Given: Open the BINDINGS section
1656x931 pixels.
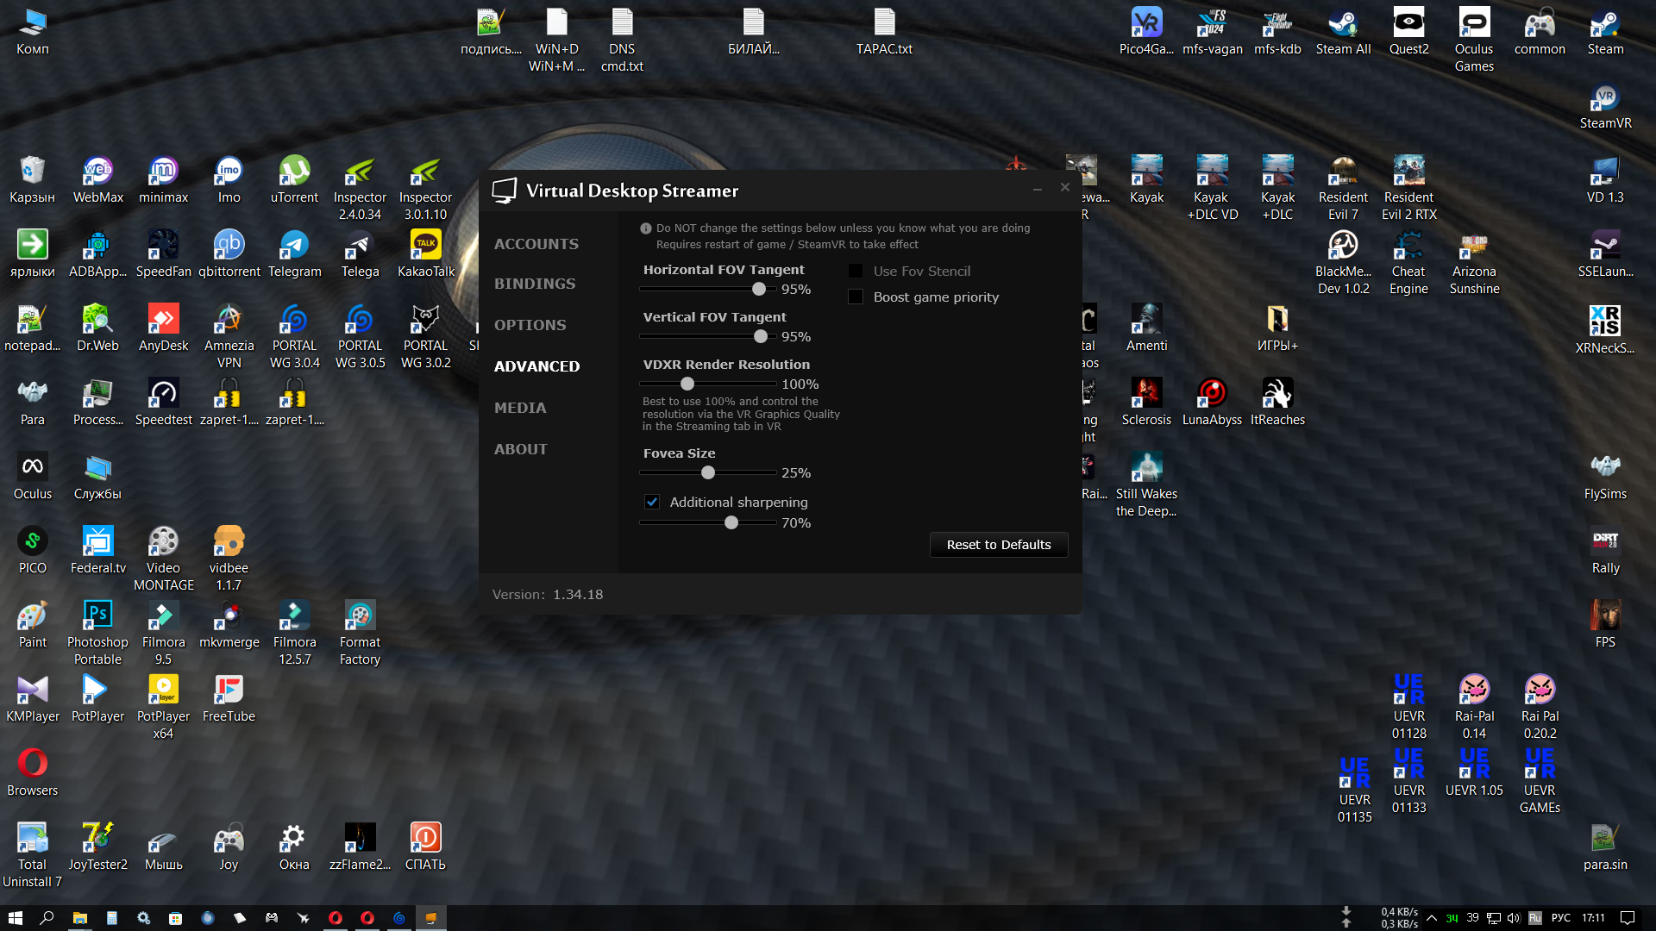Looking at the screenshot, I should (x=534, y=284).
